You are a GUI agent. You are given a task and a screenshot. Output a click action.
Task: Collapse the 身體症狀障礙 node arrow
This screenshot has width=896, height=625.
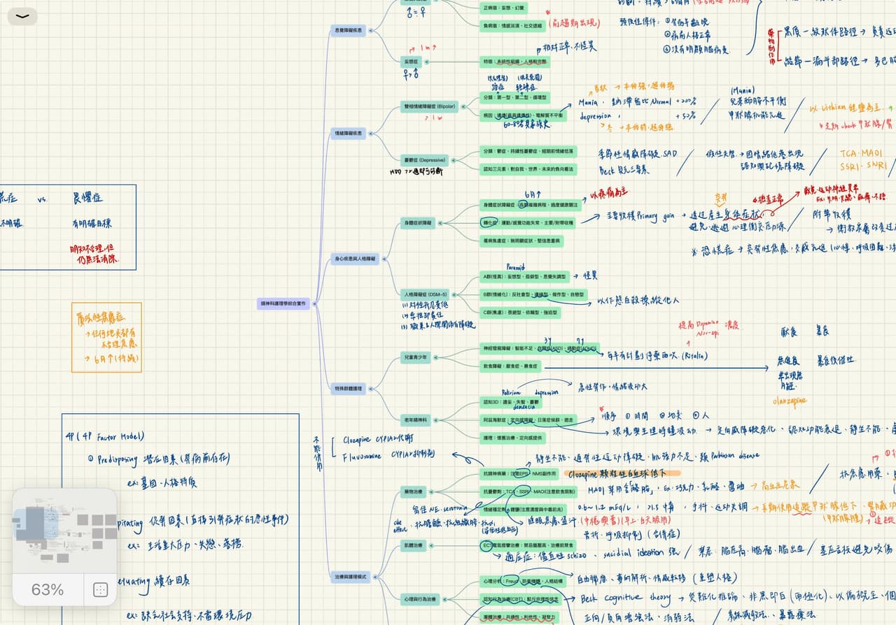click(440, 222)
